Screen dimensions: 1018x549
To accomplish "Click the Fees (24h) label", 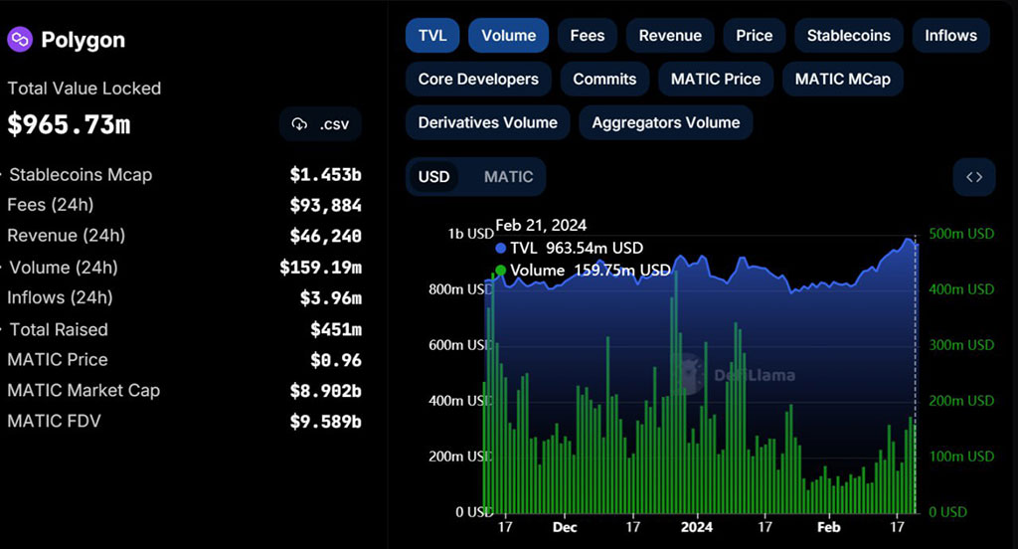I will (51, 205).
